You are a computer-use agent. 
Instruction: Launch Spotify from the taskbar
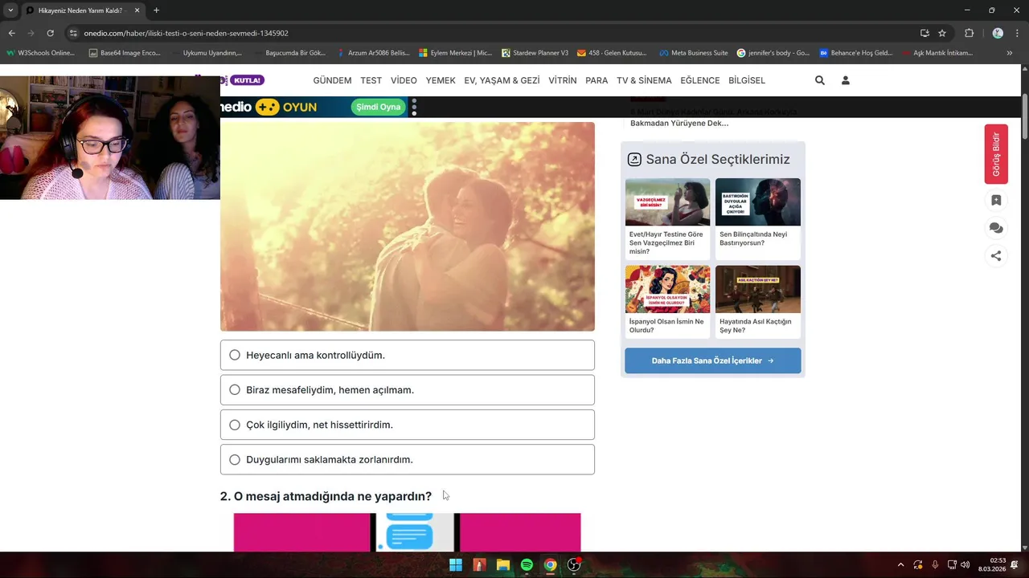[527, 565]
